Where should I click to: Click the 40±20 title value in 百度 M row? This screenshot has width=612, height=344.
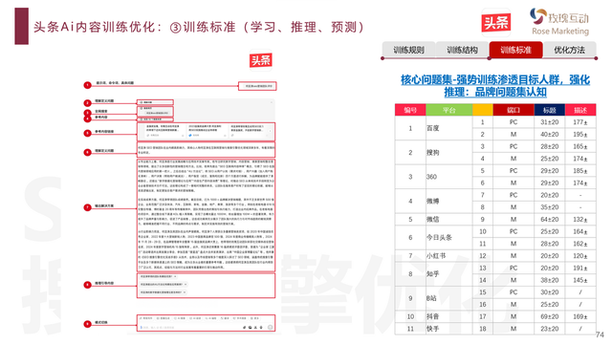[x=549, y=134]
